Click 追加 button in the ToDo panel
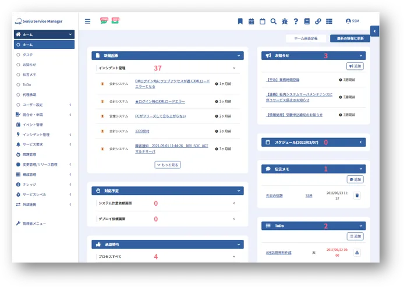The image size is (404, 287). pyautogui.click(x=355, y=236)
